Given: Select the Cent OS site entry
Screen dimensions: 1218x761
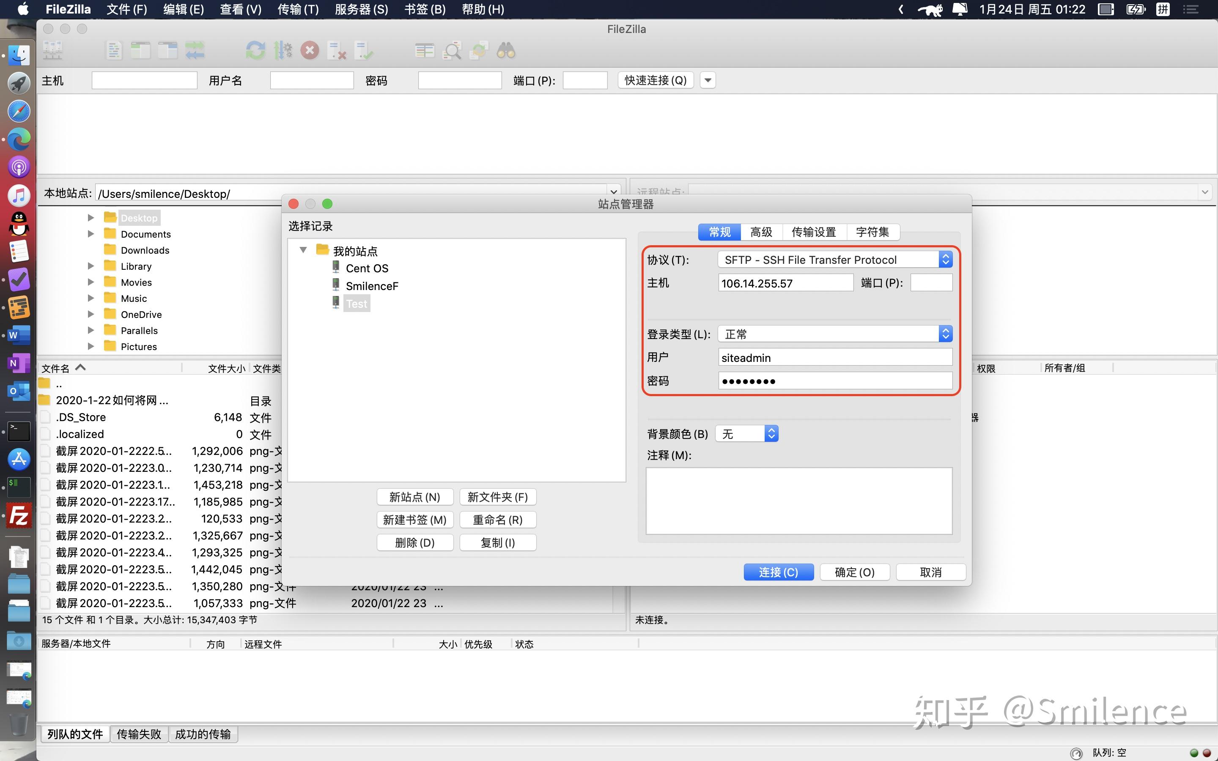Looking at the screenshot, I should tap(367, 268).
